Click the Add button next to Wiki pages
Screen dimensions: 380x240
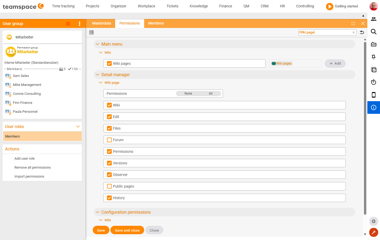click(335, 63)
